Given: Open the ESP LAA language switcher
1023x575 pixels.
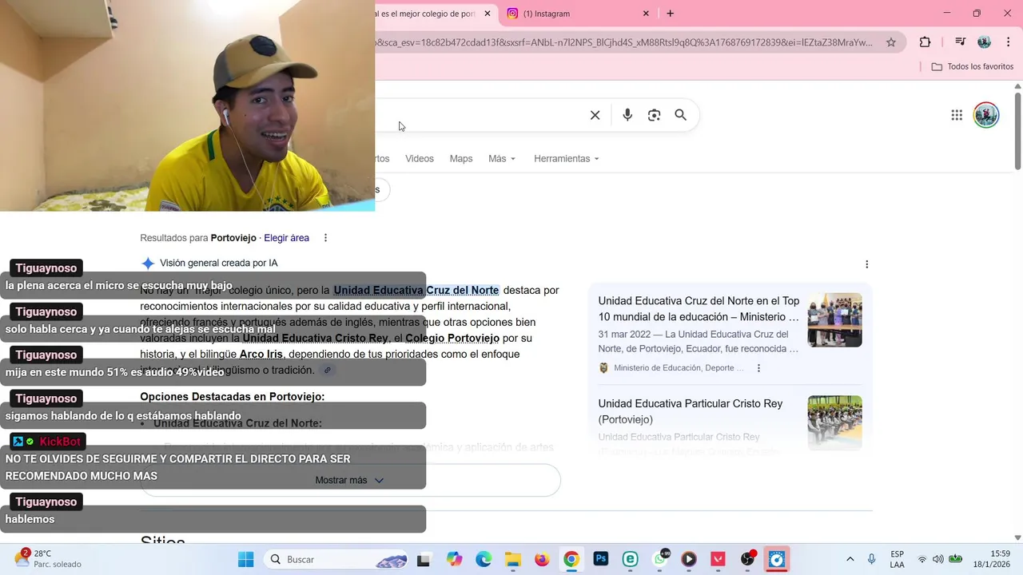Looking at the screenshot, I should point(898,560).
